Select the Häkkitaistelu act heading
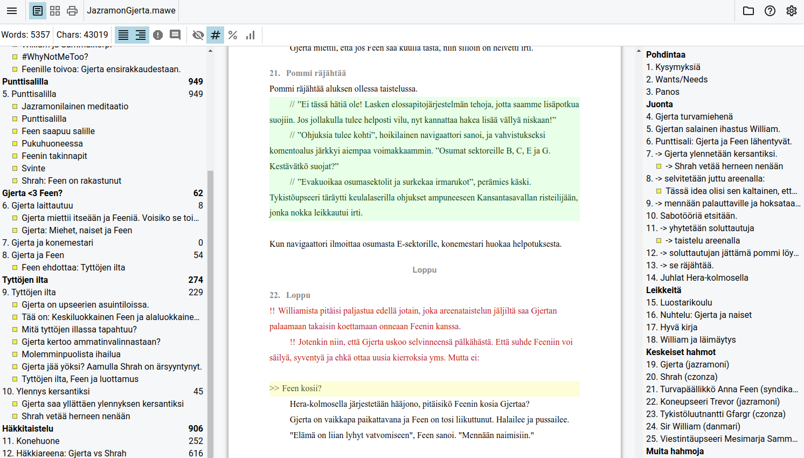 pyautogui.click(x=102, y=428)
